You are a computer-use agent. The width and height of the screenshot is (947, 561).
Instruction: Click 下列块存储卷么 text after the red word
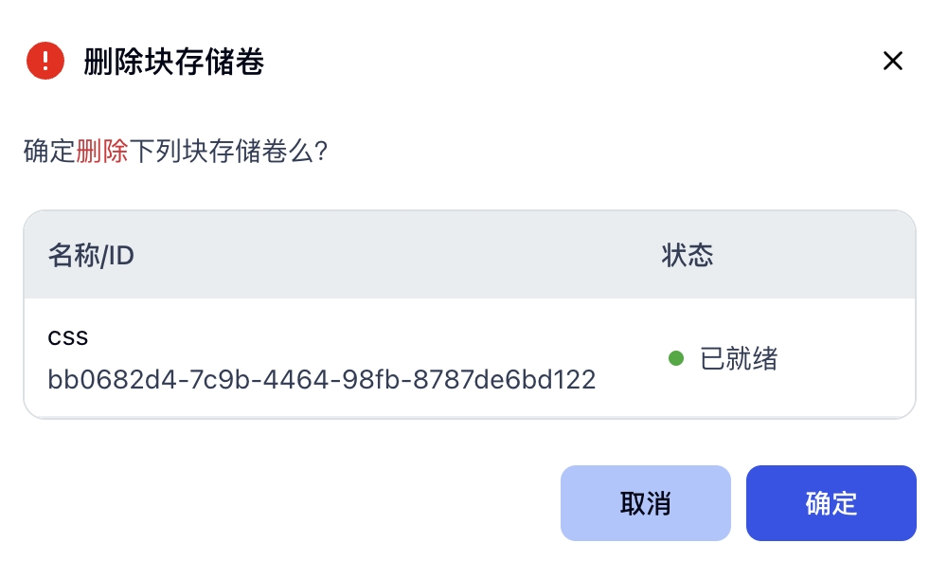click(x=220, y=152)
